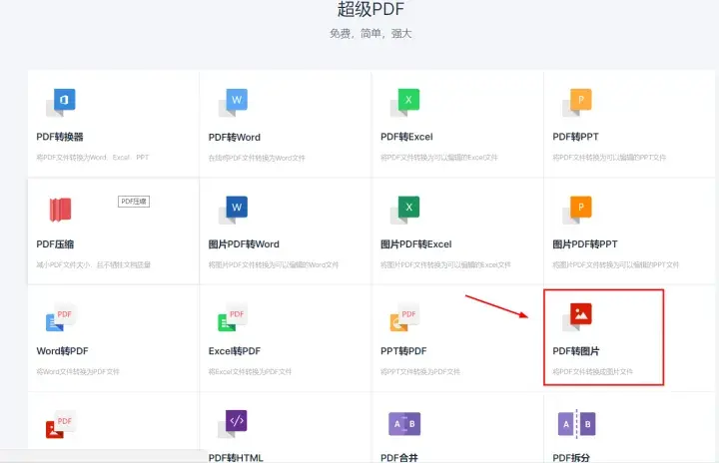Open the 图片PDF转PPT tool title
Screen dimensions: 719x463
[x=585, y=244]
